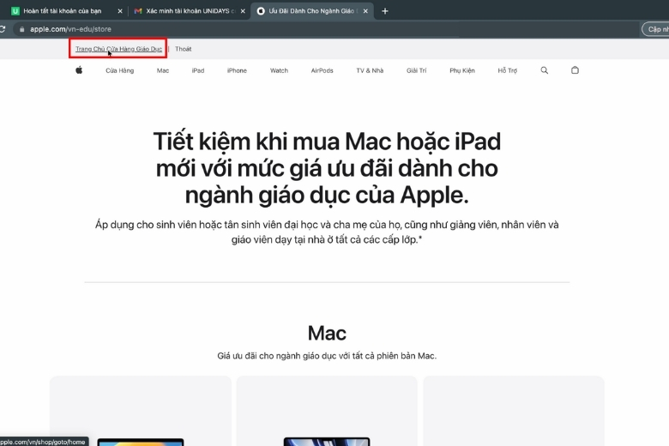669x446 pixels.
Task: Click the third Mac product card
Action: point(514,411)
